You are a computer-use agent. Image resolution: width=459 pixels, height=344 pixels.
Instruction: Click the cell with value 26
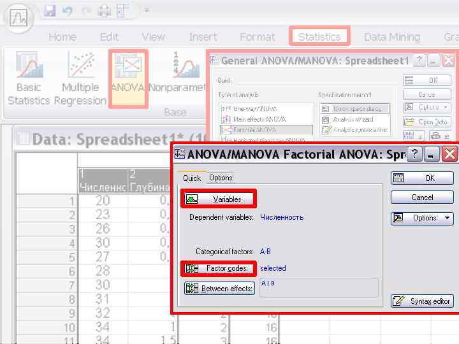coord(103,229)
